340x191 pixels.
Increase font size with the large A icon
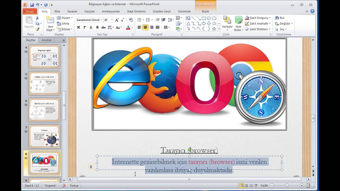117,20
